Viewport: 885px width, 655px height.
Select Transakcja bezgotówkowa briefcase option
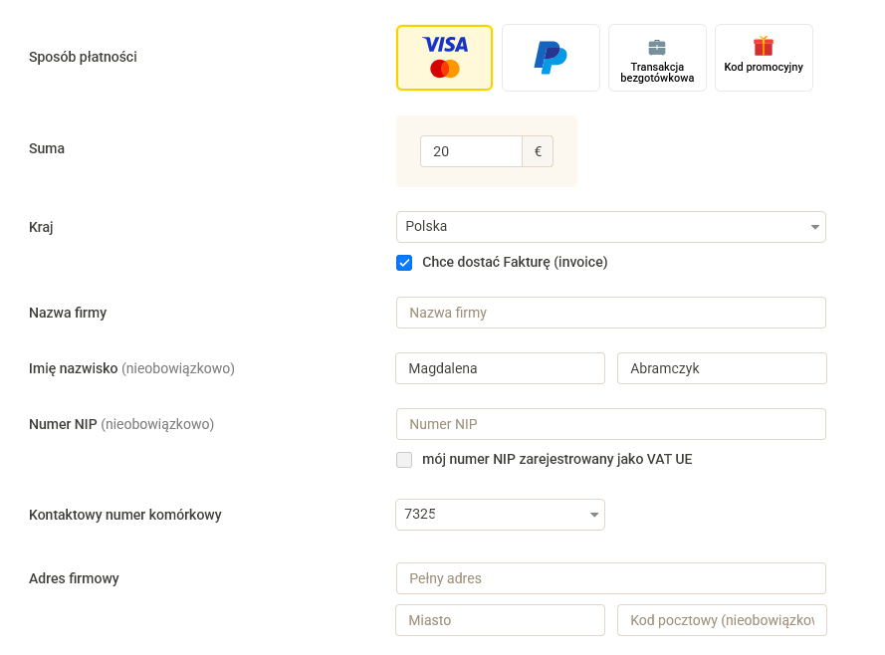[x=657, y=58]
